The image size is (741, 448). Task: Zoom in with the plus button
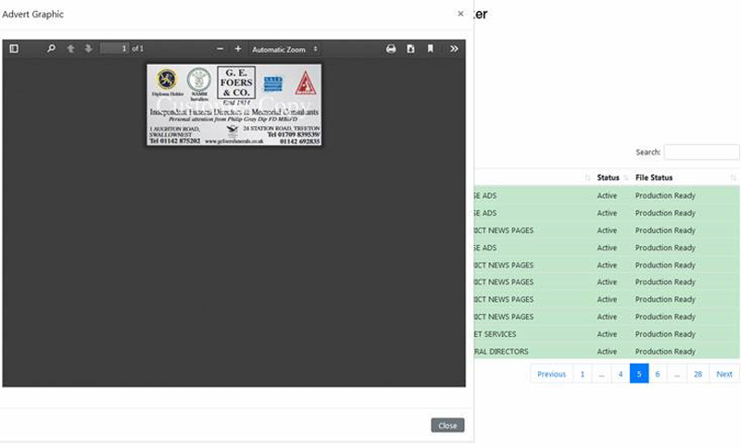238,49
